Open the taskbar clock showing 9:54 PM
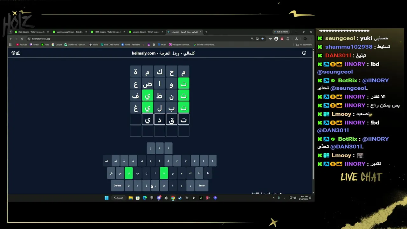The width and height of the screenshot is (407, 229). pyautogui.click(x=304, y=198)
